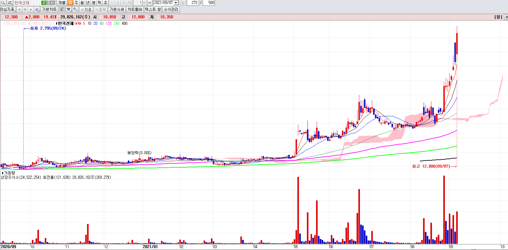Screen dimensions: 508x250
Task: Click the interval number input showing 1
Action: tap(138, 3)
